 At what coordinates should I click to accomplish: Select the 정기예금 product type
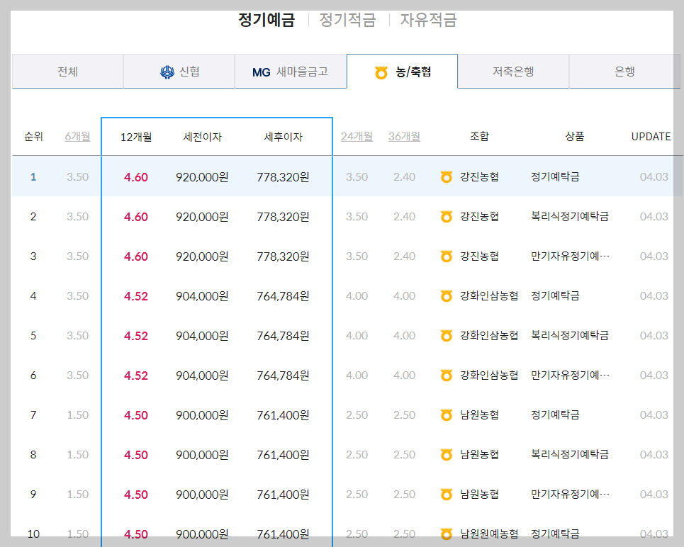point(267,20)
